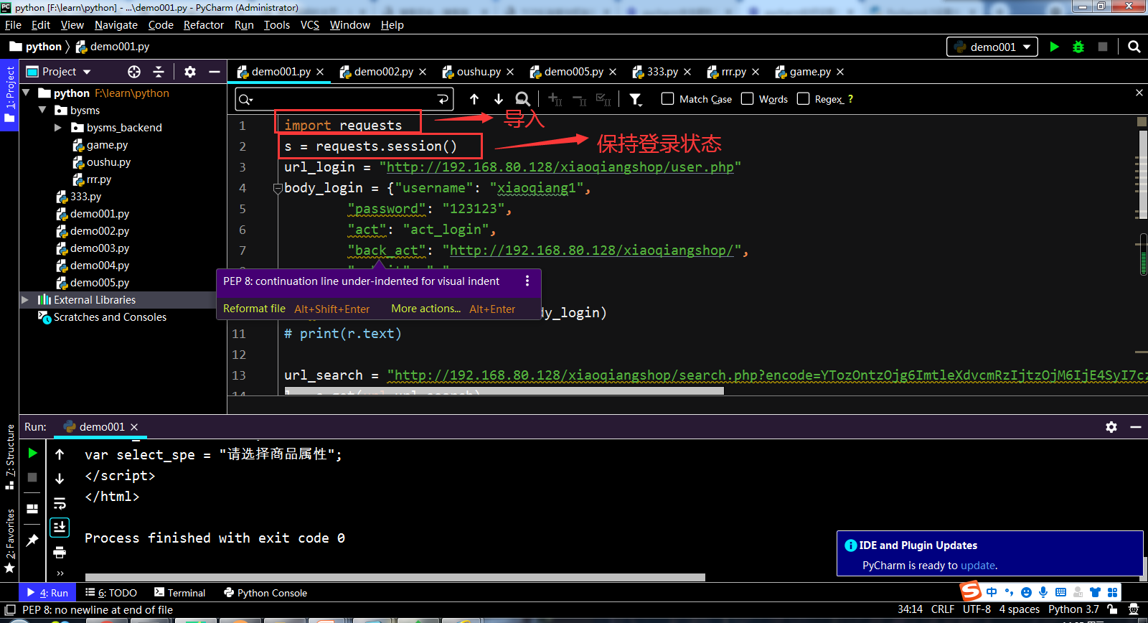1148x623 pixels.
Task: Select demo003.py in the project tree
Action: click(x=100, y=248)
